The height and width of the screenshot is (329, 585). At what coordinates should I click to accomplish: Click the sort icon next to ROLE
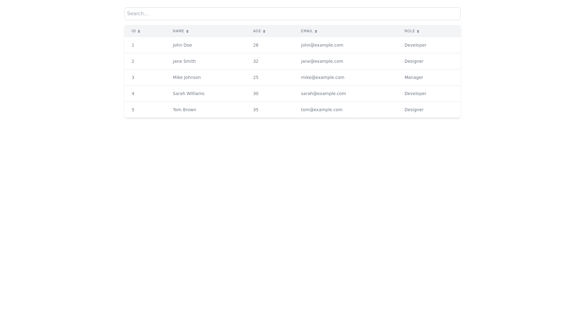coord(418,31)
